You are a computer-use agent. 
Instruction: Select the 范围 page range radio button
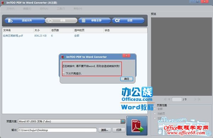pos(155,119)
